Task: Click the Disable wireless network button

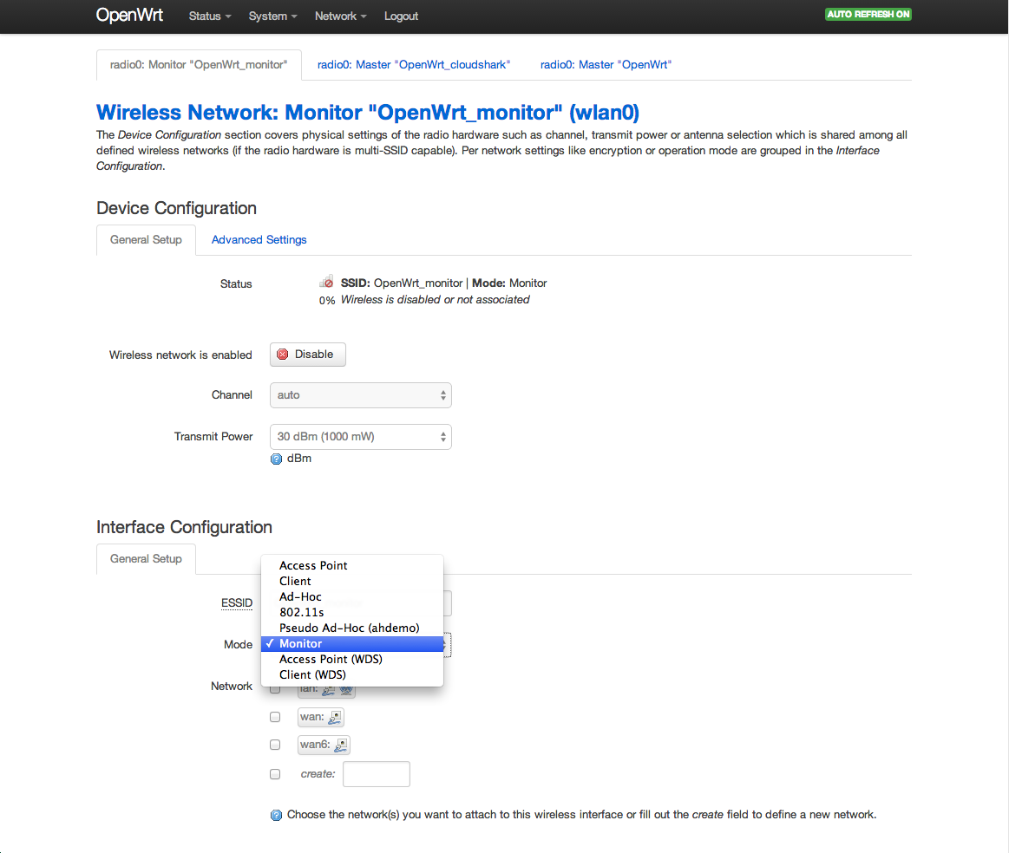Action: point(308,355)
